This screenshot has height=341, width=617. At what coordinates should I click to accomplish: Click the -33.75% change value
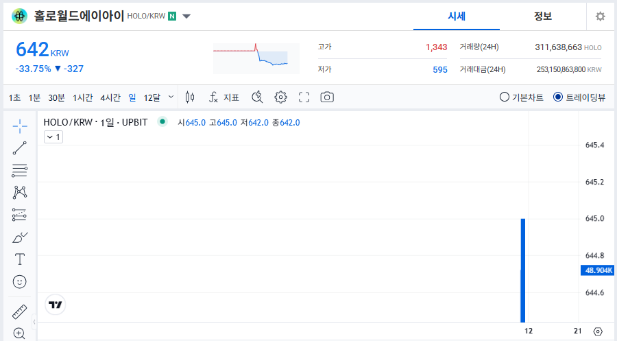pyautogui.click(x=34, y=69)
